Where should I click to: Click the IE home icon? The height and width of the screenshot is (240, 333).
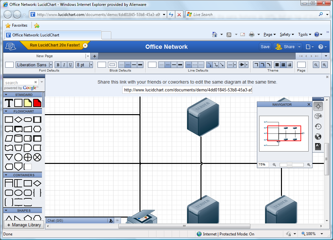pyautogui.click(x=215, y=34)
